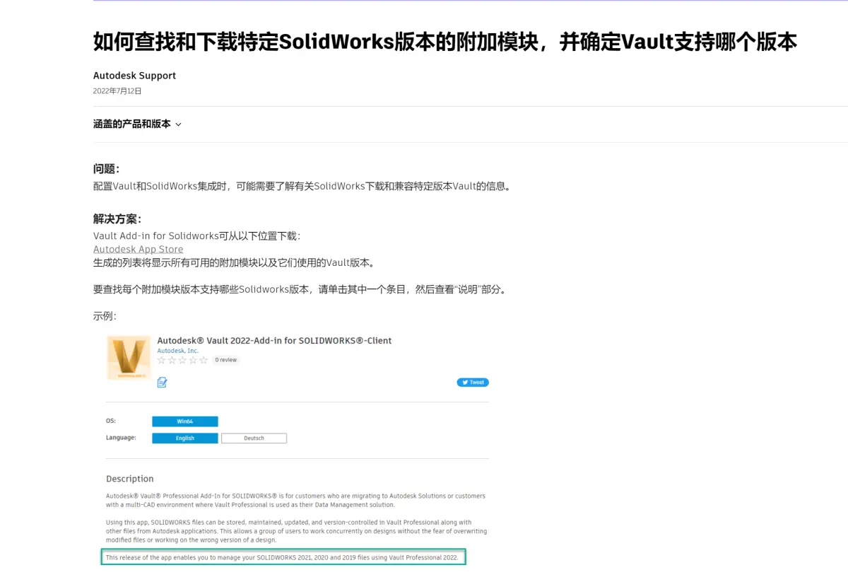Click the Autodesk Support author name
848x582 pixels.
point(134,76)
